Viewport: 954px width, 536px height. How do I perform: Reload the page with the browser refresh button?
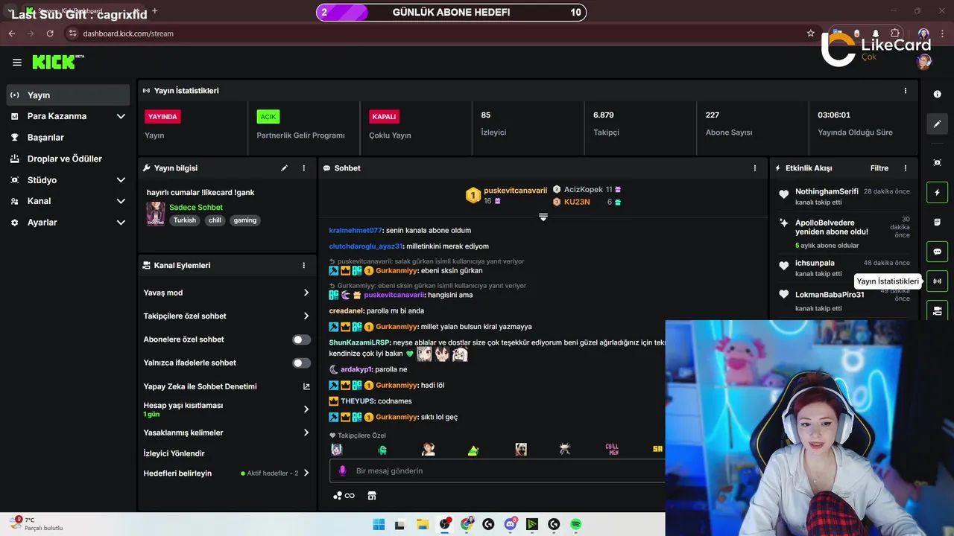pyautogui.click(x=50, y=33)
